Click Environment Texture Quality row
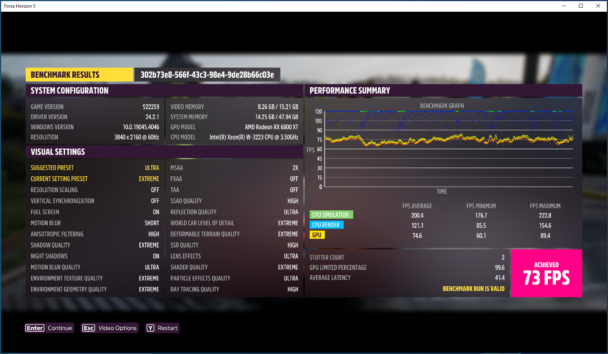Viewport: 608px width, 354px height. tap(95, 278)
